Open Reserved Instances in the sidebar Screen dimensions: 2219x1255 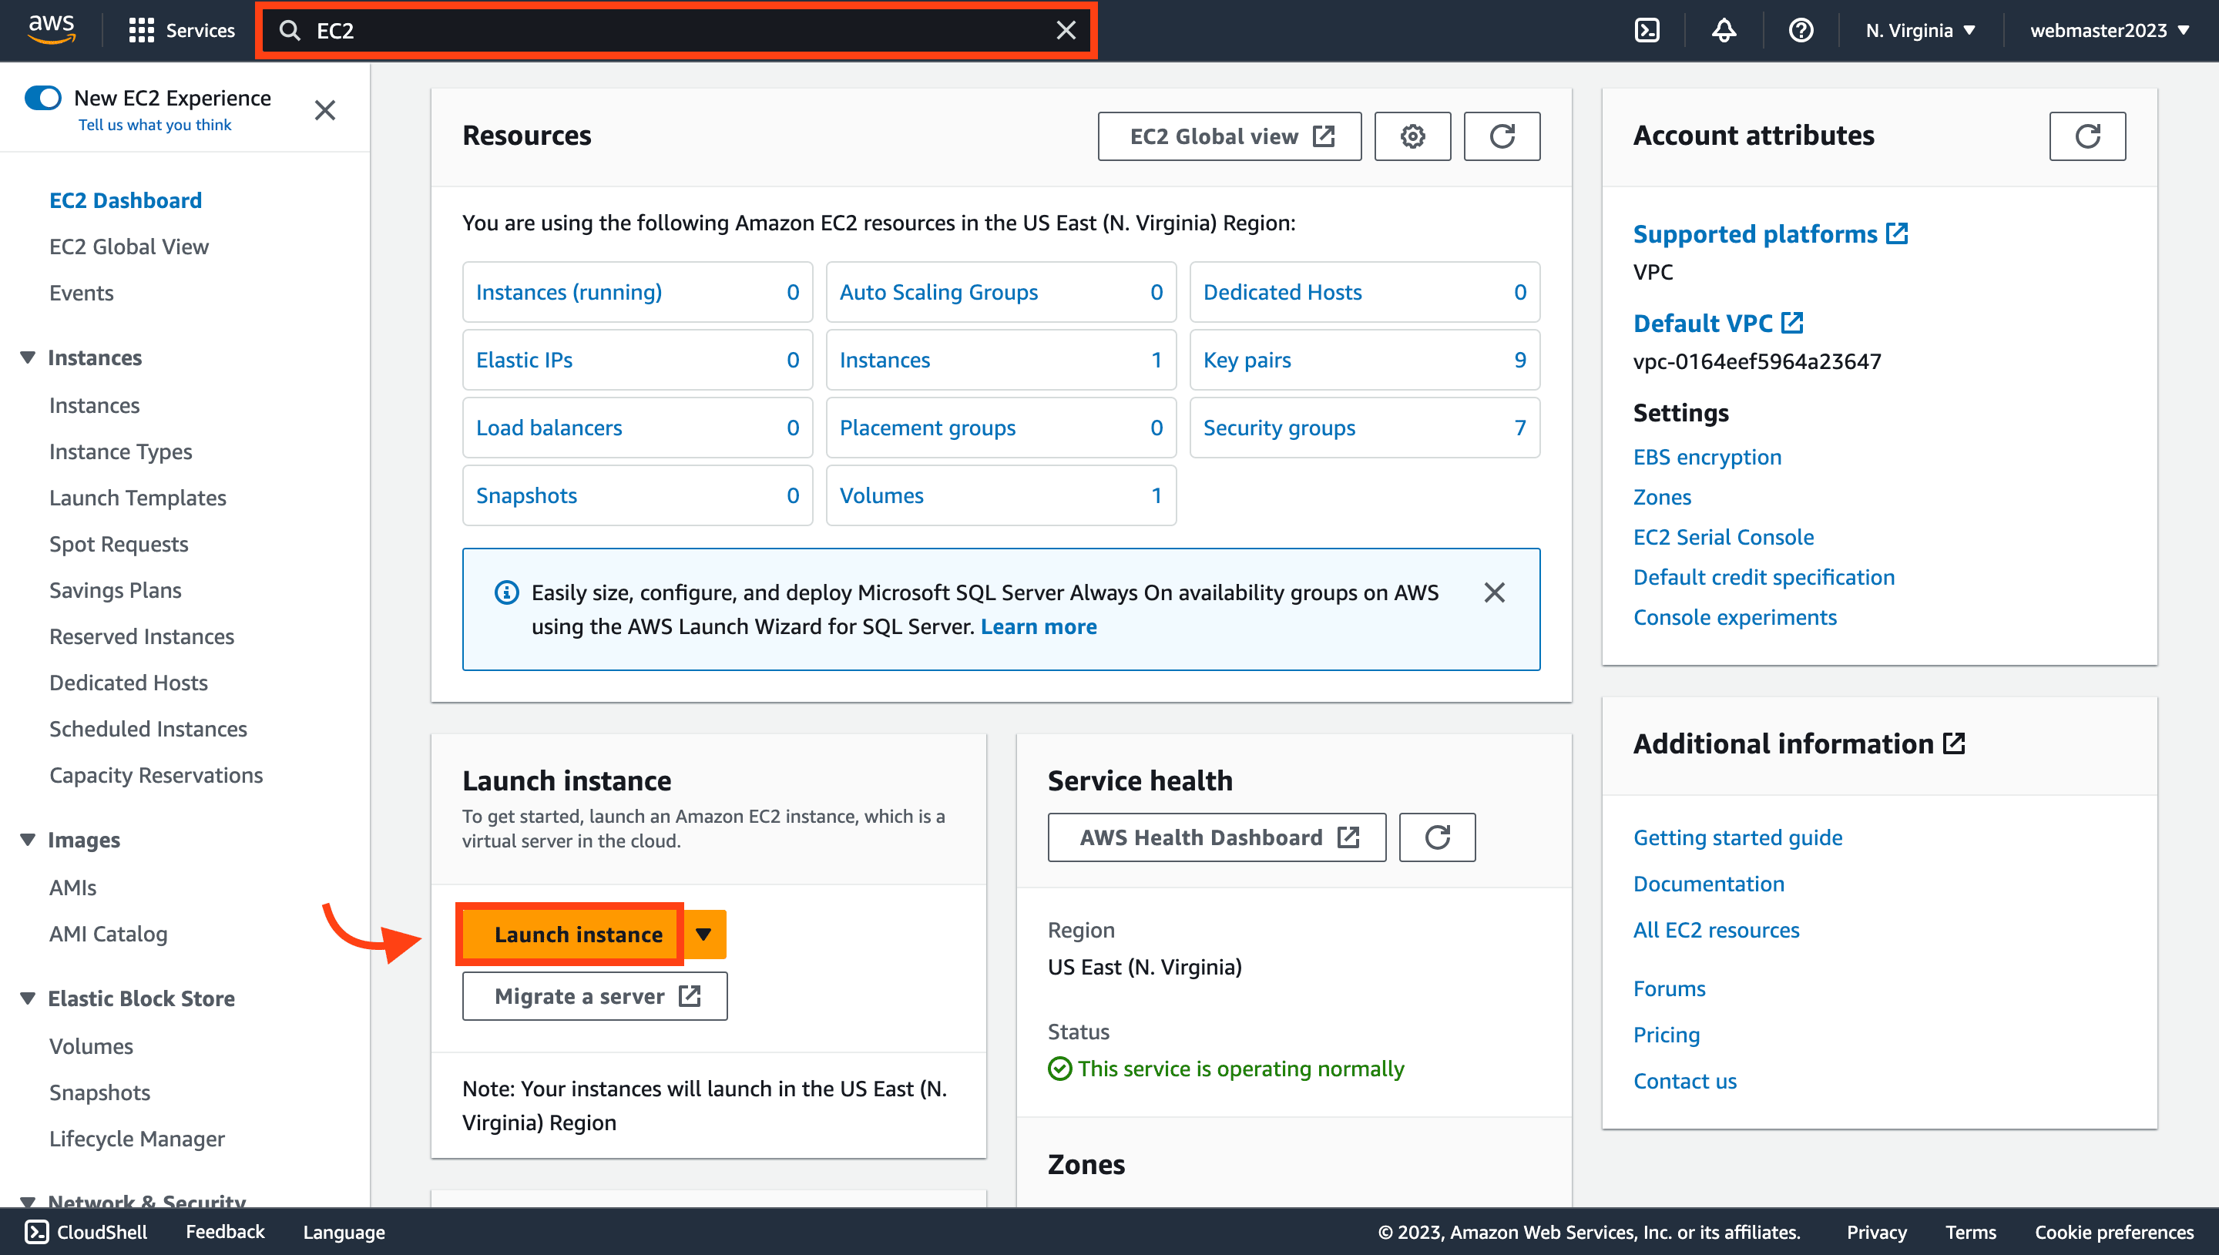point(143,636)
